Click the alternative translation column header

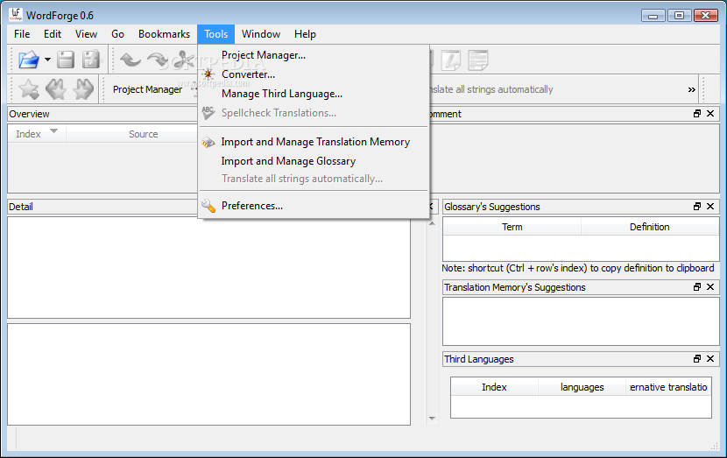tap(668, 387)
